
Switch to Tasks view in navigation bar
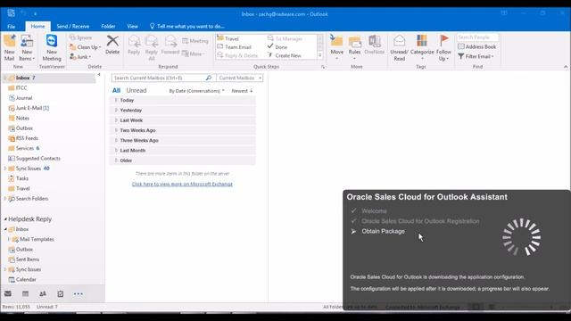[60, 293]
